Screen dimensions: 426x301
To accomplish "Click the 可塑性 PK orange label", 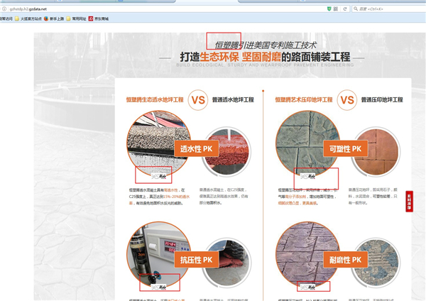I will (x=348, y=150).
